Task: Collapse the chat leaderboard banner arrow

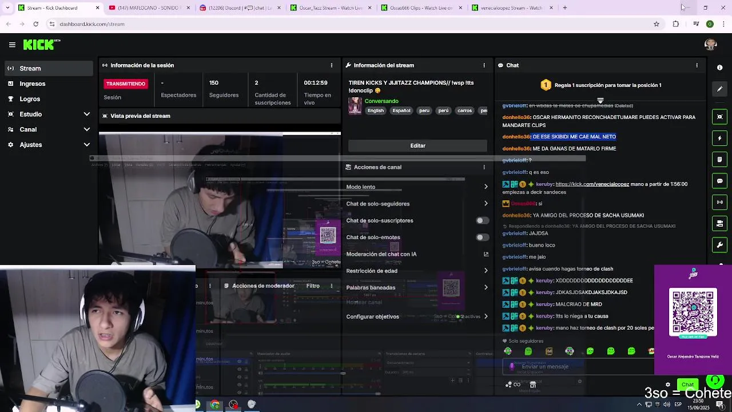Action: [x=600, y=101]
